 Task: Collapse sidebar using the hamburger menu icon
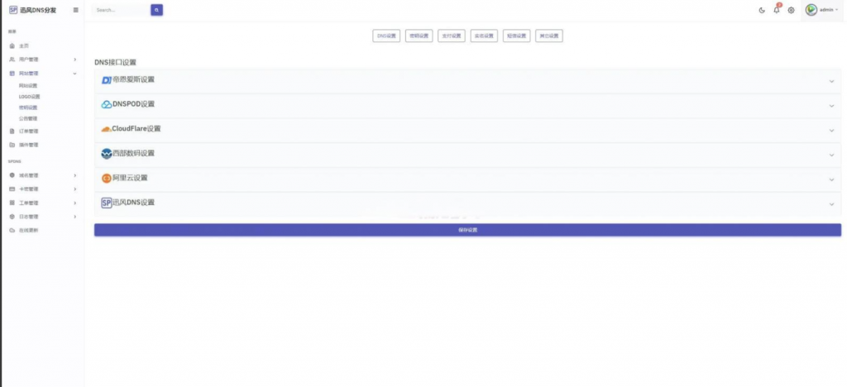click(x=76, y=10)
